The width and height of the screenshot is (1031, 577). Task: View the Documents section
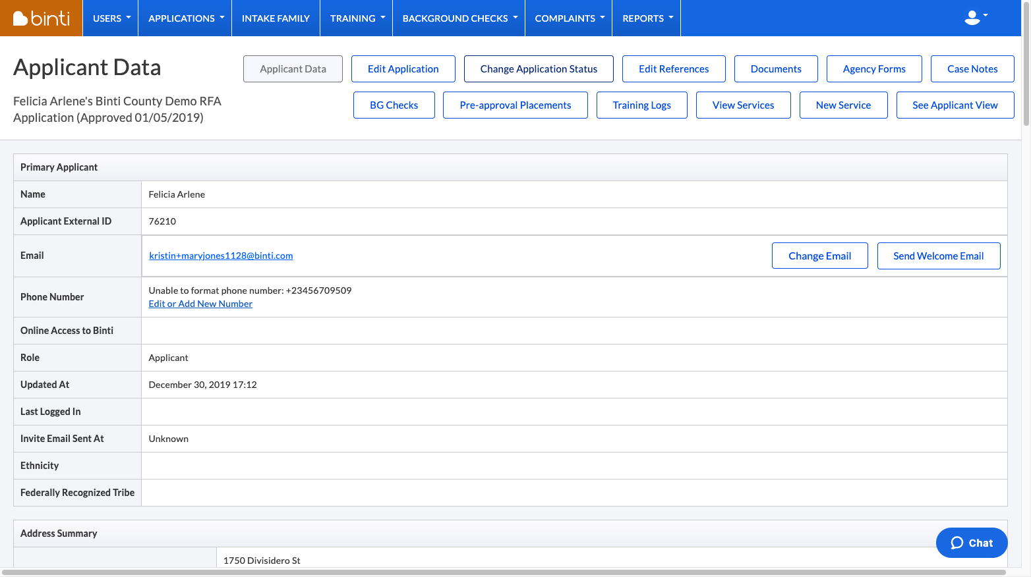[776, 69]
